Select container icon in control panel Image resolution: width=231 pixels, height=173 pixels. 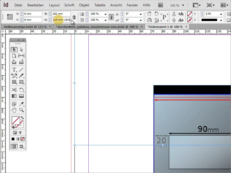pyautogui.click(x=174, y=14)
